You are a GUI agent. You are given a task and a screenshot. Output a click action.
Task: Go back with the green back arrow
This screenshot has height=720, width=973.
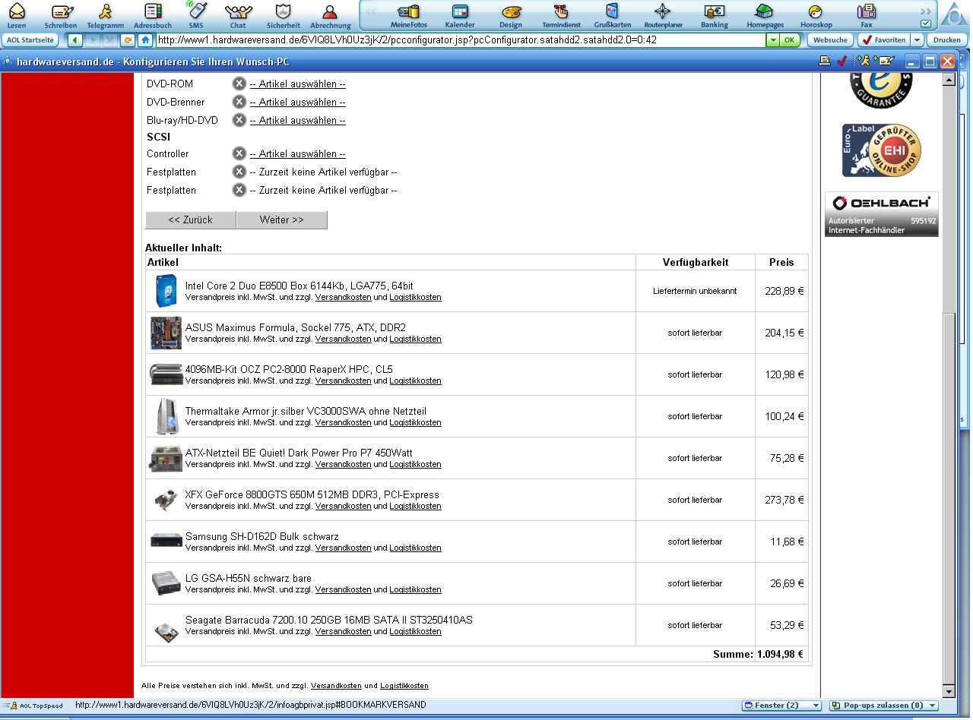click(x=74, y=40)
